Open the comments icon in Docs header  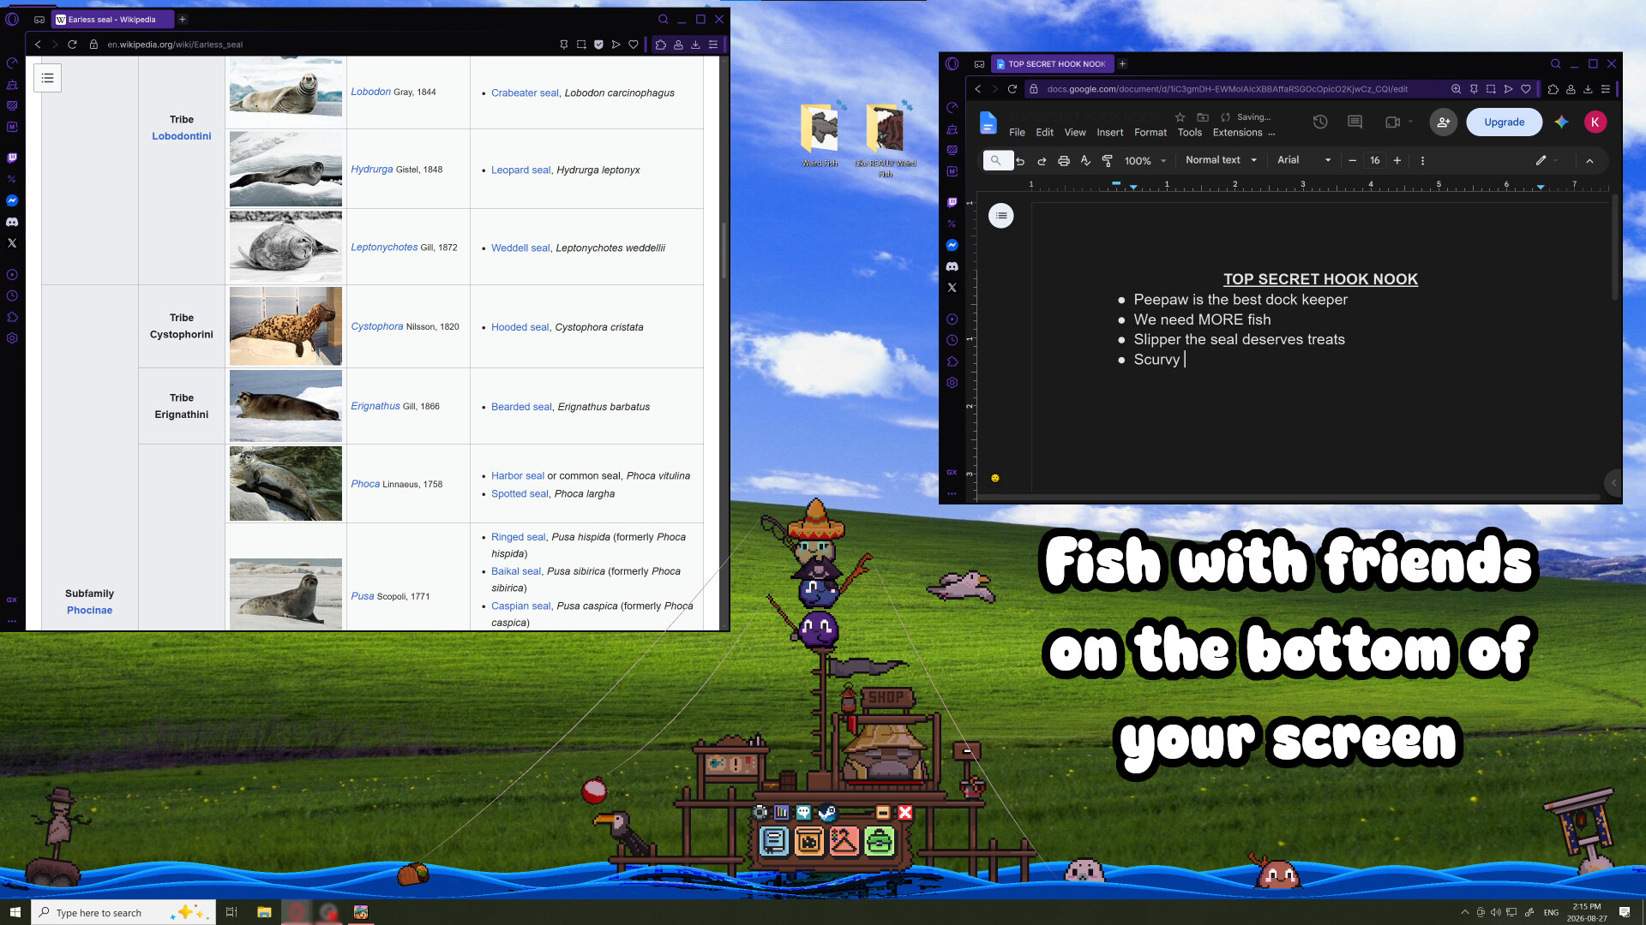point(1355,122)
